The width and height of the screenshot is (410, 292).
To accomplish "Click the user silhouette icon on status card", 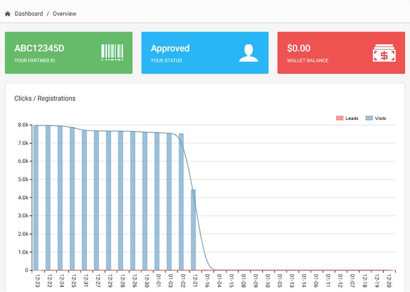I will (x=249, y=52).
